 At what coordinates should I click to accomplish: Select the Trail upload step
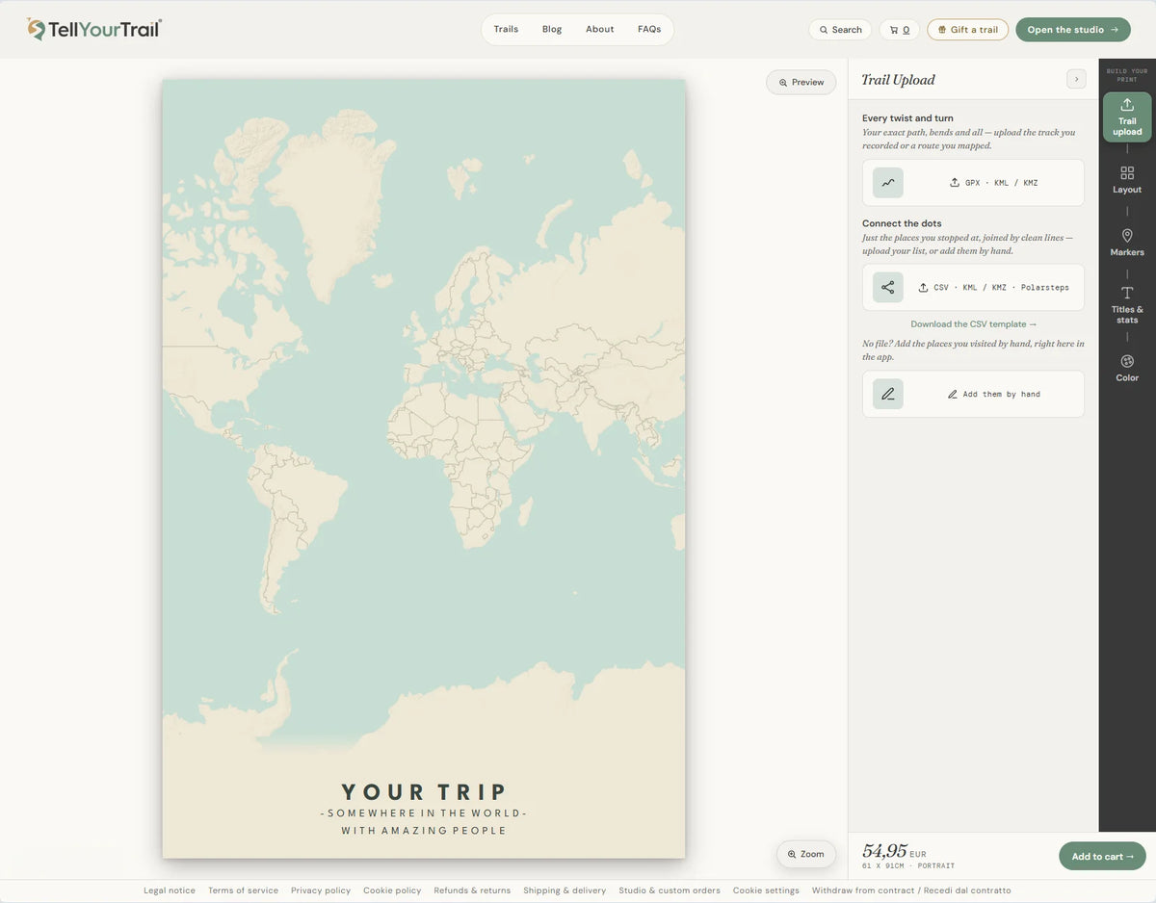pos(1127,116)
